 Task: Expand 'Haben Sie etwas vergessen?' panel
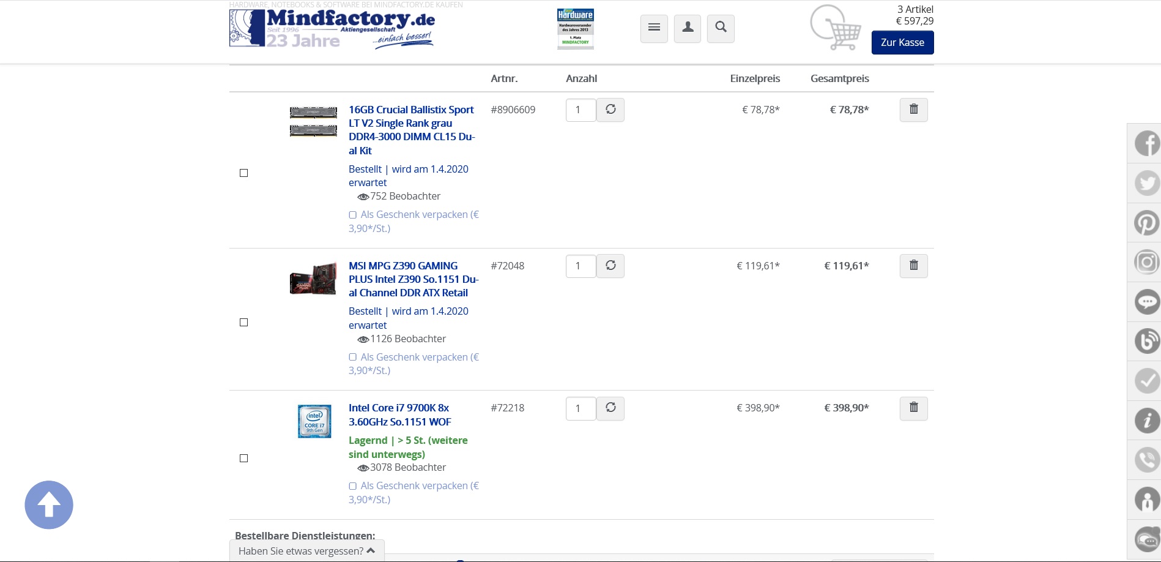(x=307, y=551)
